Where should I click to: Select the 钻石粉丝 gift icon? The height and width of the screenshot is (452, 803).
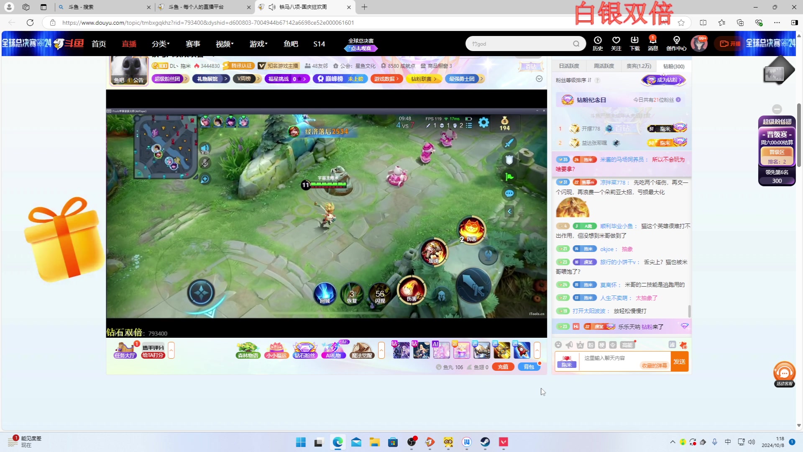(305, 350)
